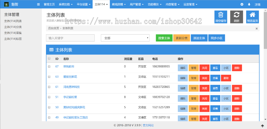Click 注销 to log out
This screenshot has width=267, height=129.
[257, 4]
